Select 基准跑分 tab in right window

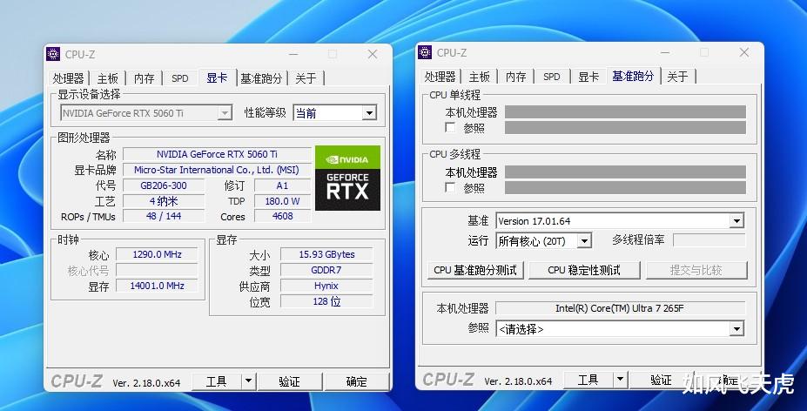click(x=633, y=76)
